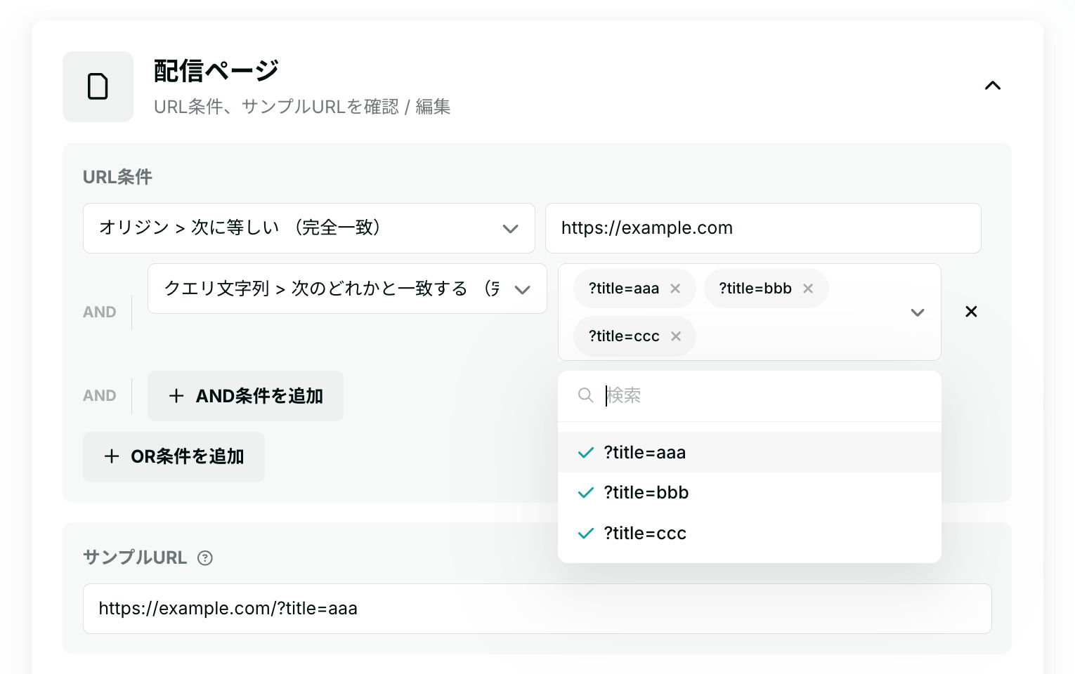Click the search magnifier icon in the dropdown

[x=585, y=395]
